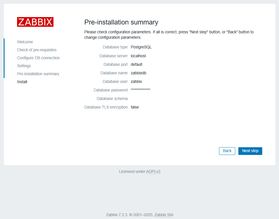
Task: Click the masked database password value
Action: coord(140,90)
